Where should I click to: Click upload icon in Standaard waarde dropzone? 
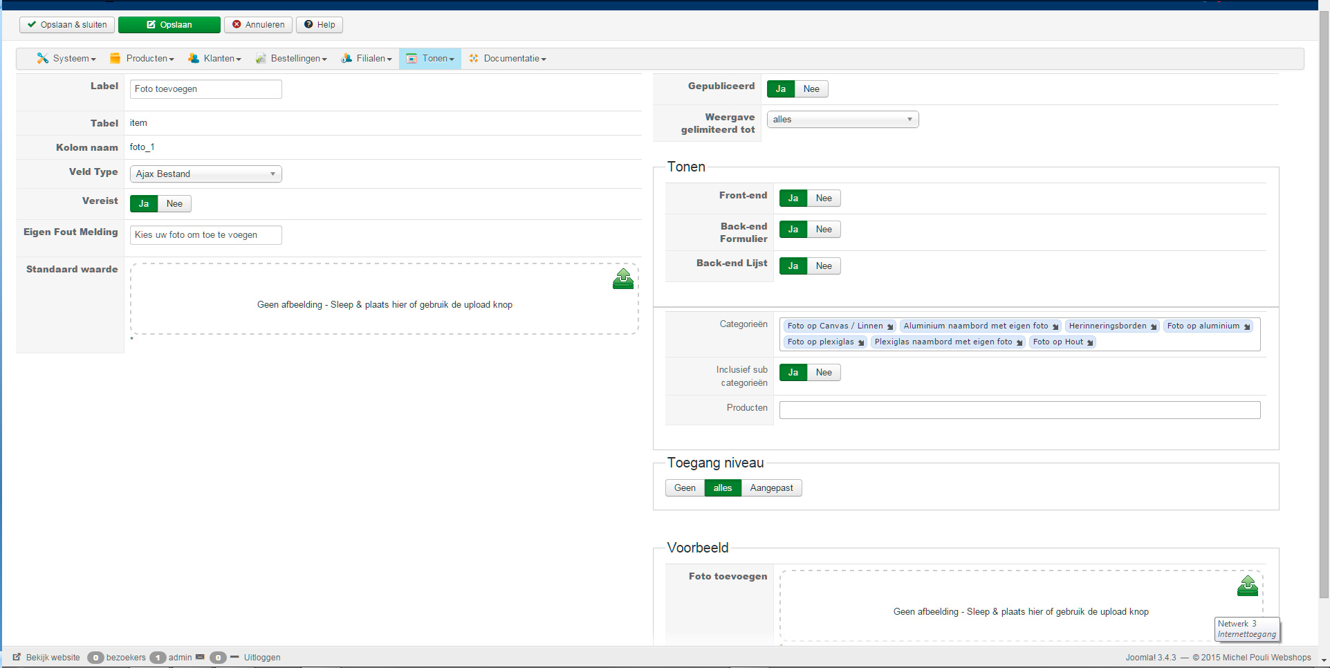coord(623,279)
